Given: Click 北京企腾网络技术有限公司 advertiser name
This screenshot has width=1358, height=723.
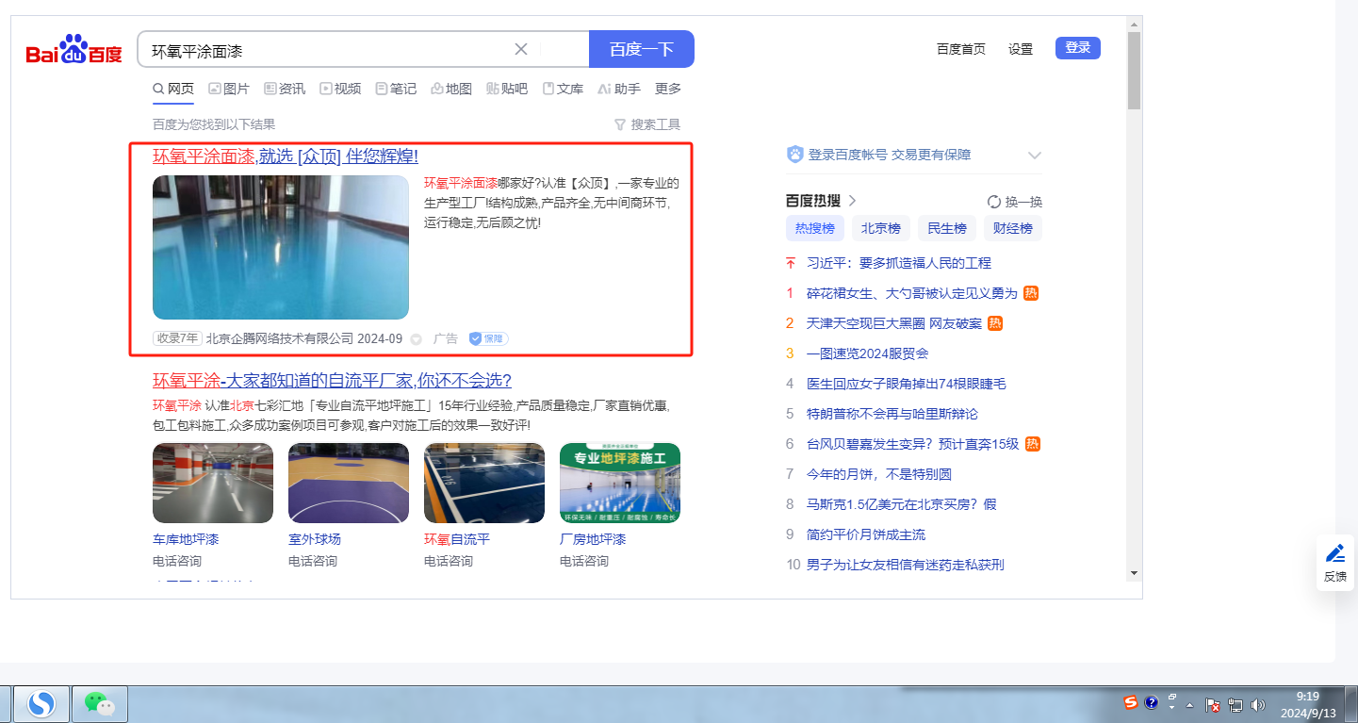Looking at the screenshot, I should pos(280,338).
